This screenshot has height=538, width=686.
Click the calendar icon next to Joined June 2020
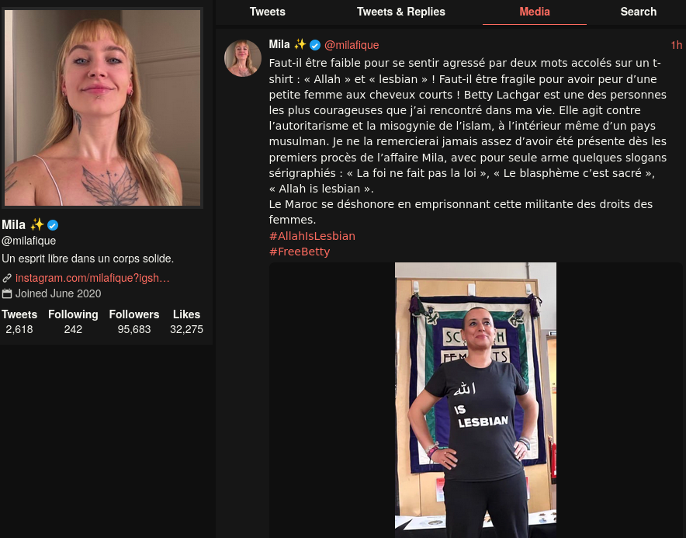(x=7, y=293)
